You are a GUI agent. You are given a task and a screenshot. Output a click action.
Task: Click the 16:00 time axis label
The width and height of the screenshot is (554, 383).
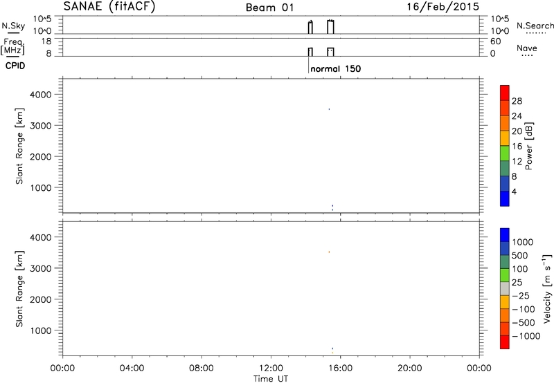click(x=340, y=368)
